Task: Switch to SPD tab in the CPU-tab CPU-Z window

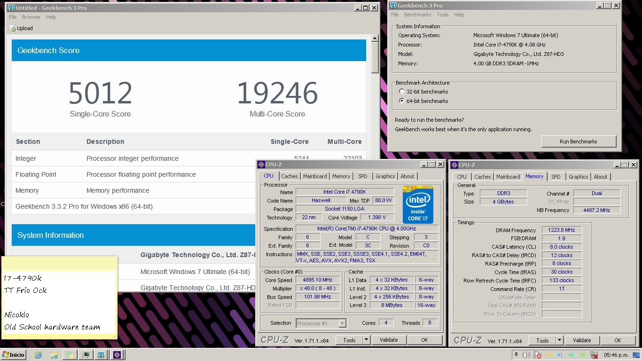Action: [363, 176]
